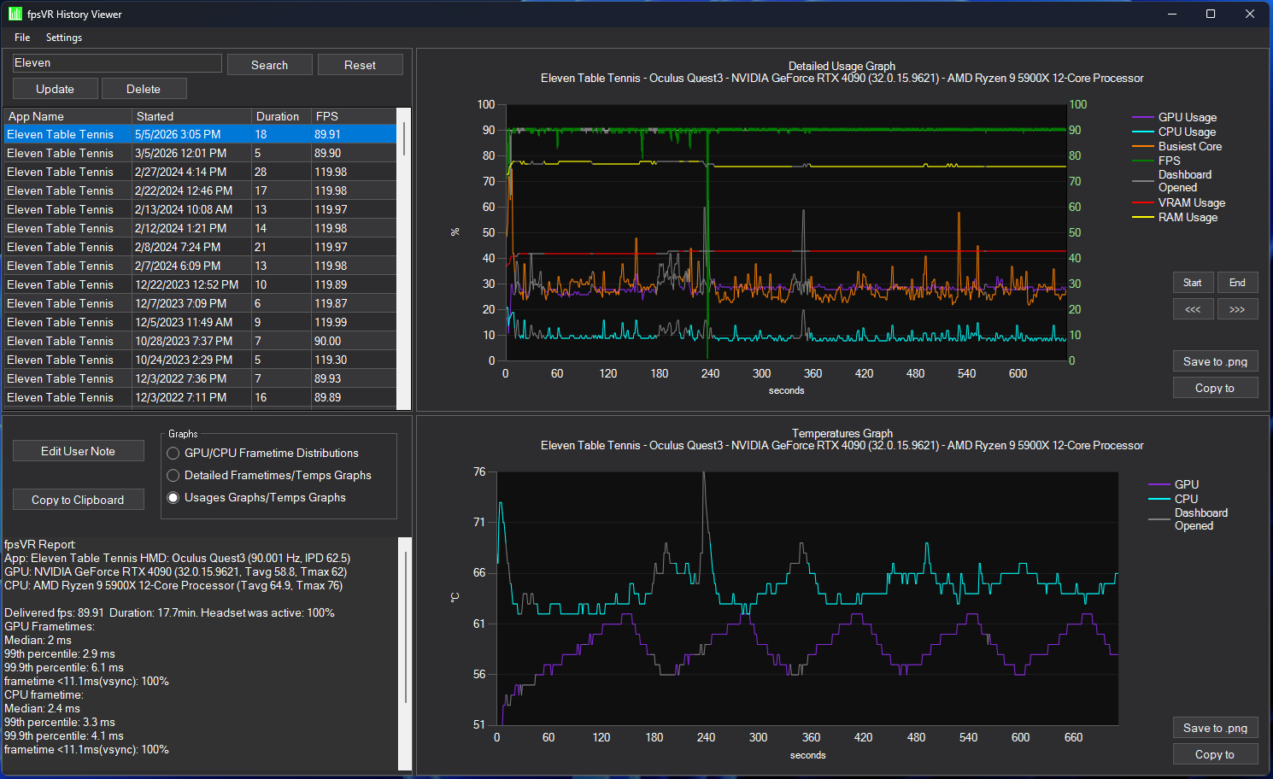Click the Search button
This screenshot has height=779, width=1273.
(x=270, y=65)
